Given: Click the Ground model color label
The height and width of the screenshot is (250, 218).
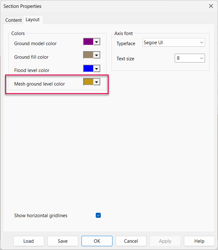Looking at the screenshot, I should coord(35,44).
